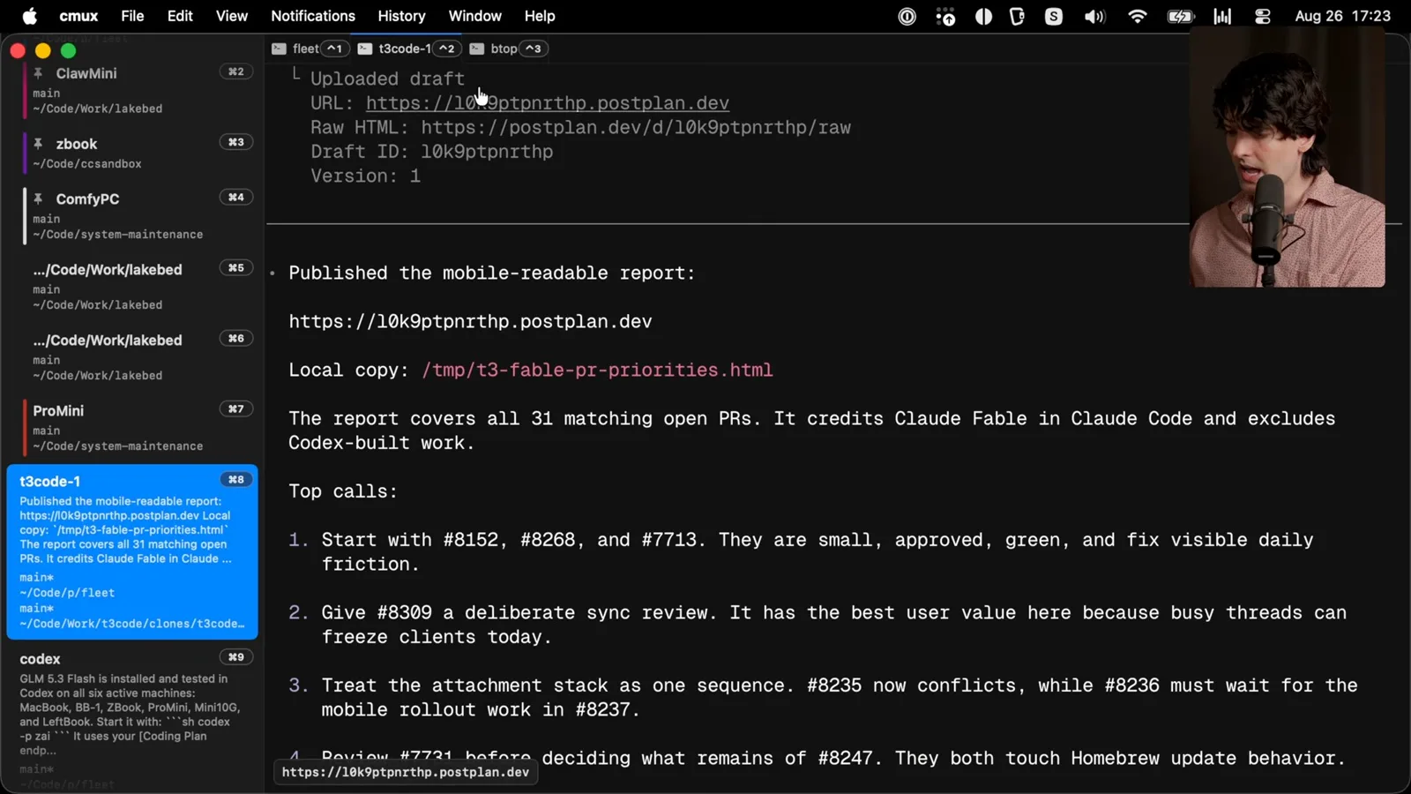Screen dimensions: 1411x794
Task: Open the File menu
Action: tap(132, 16)
